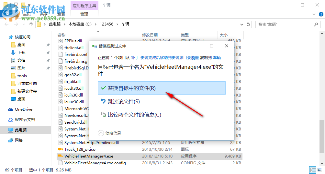Click 123456 breadcrumb segment
The height and width of the screenshot is (174, 325).
106,24
